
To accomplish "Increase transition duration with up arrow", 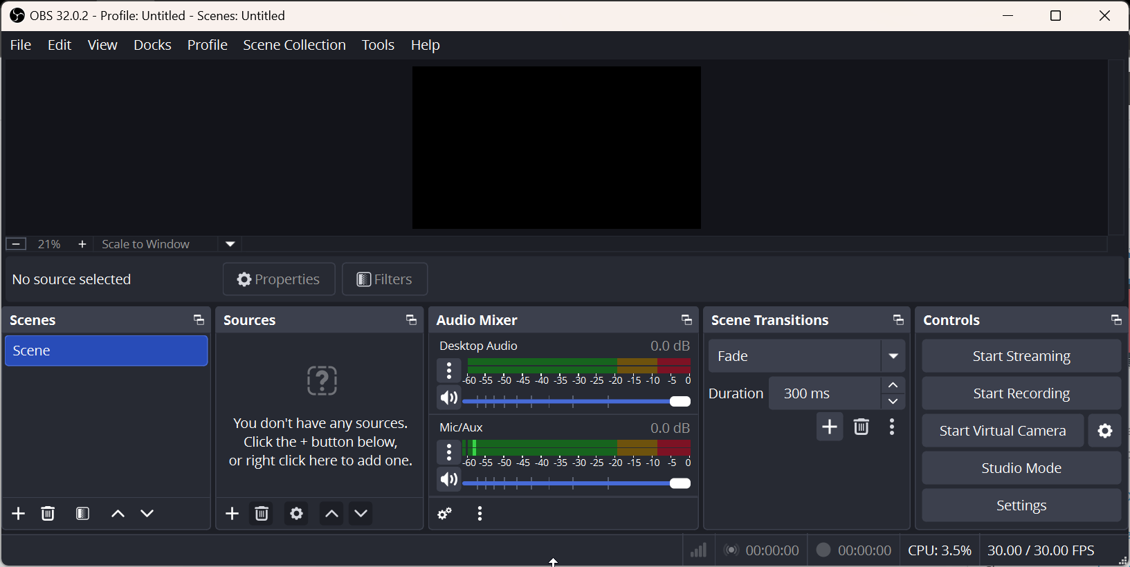I will tap(893, 385).
